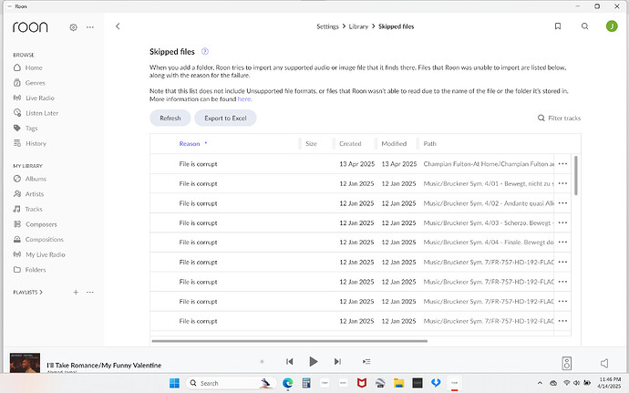Open options for Bruckner Sym. 4/02 row
This screenshot has width=629, height=393.
[562, 203]
